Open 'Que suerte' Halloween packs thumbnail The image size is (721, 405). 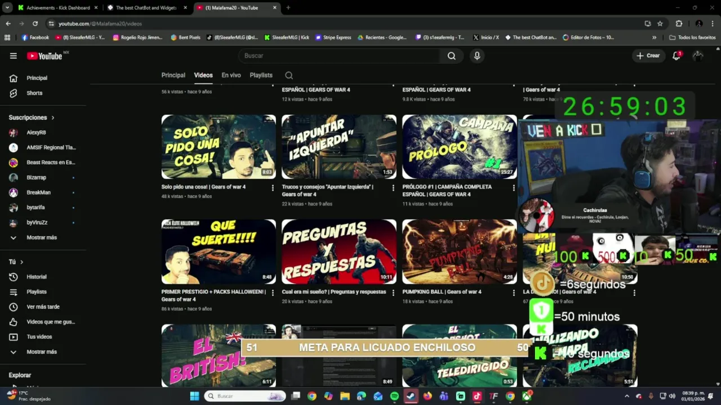219,252
